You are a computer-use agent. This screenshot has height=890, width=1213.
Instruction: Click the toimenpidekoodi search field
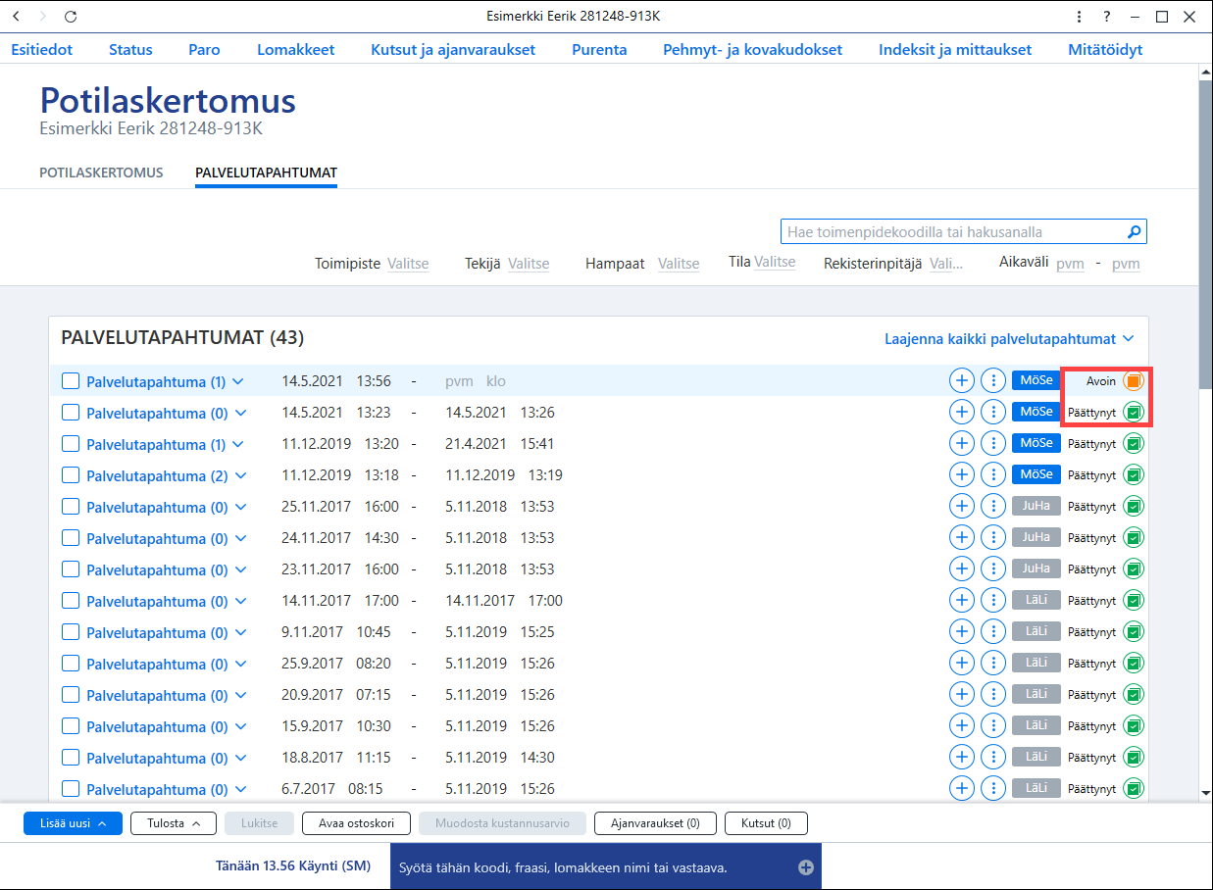point(953,232)
